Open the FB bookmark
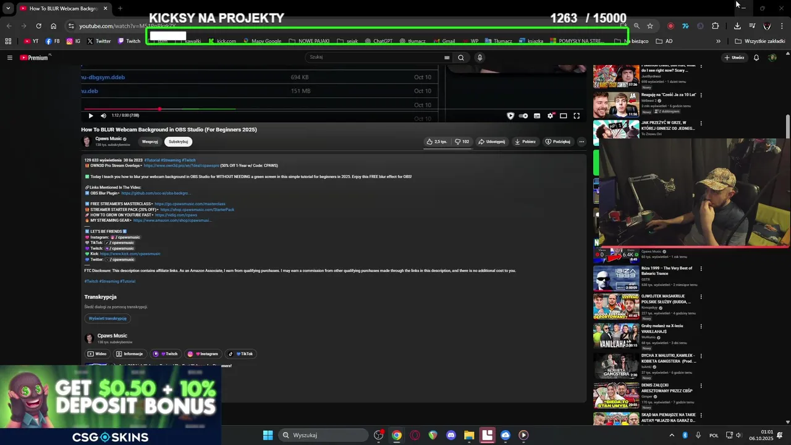The height and width of the screenshot is (445, 791). pos(53,41)
